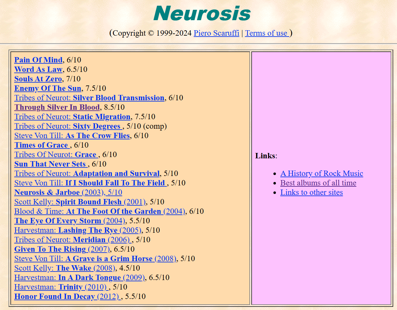Click the Neurosis page title
This screenshot has height=310, width=397.
[x=202, y=13]
